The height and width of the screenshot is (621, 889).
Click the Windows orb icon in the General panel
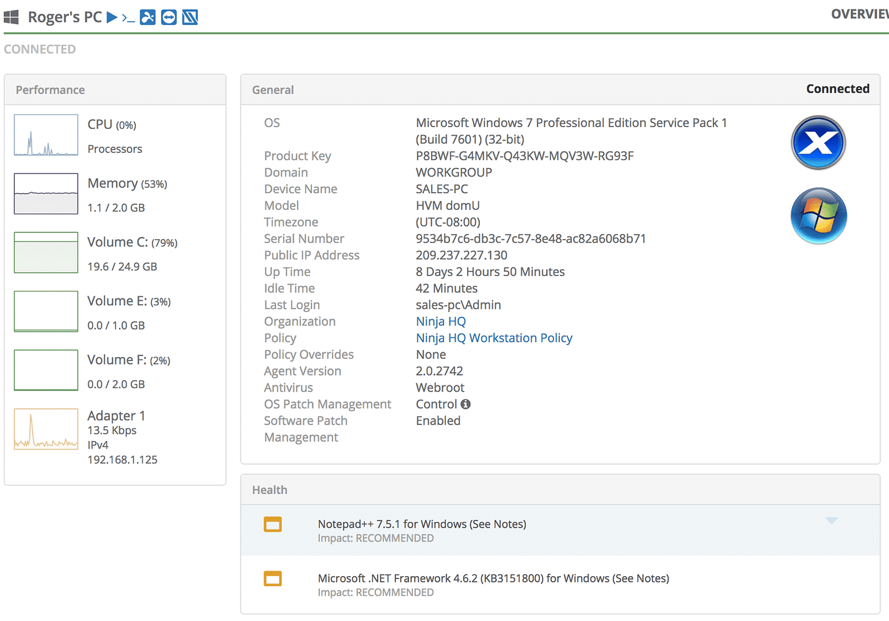point(818,216)
